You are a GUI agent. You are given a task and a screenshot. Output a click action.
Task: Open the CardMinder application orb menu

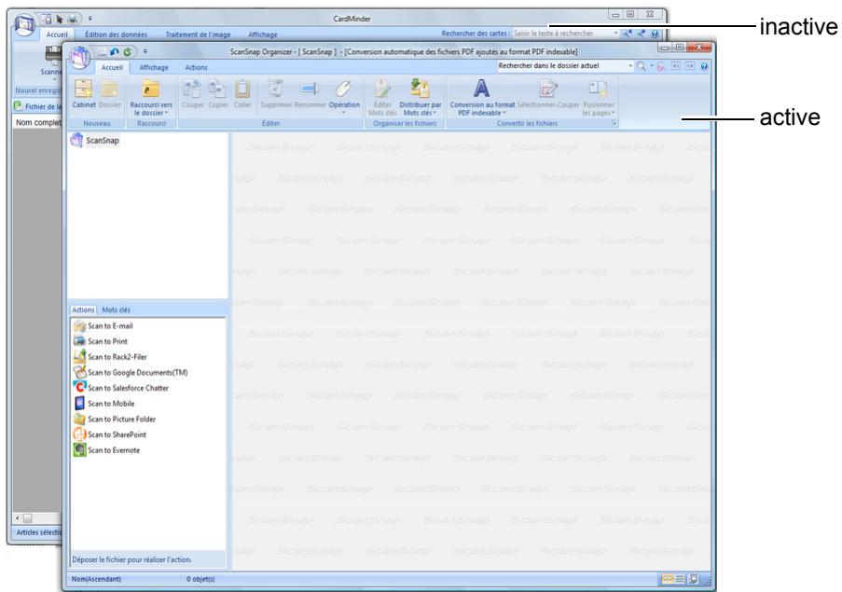(24, 24)
